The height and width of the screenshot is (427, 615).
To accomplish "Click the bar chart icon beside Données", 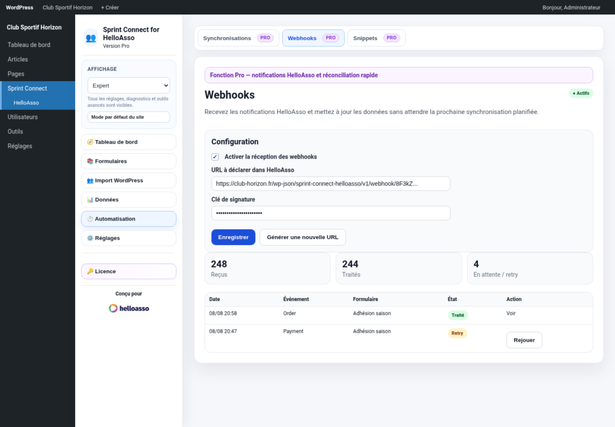I will (x=90, y=199).
